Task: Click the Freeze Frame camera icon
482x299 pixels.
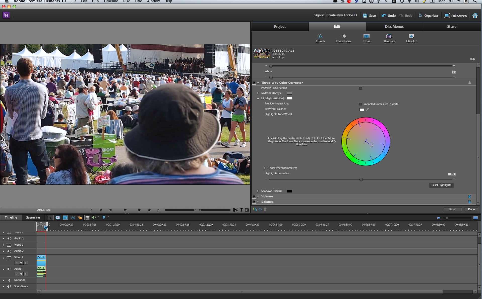Action: pos(247,210)
